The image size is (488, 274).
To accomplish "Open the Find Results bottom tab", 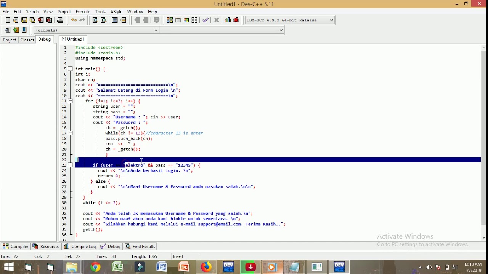I will [140, 246].
